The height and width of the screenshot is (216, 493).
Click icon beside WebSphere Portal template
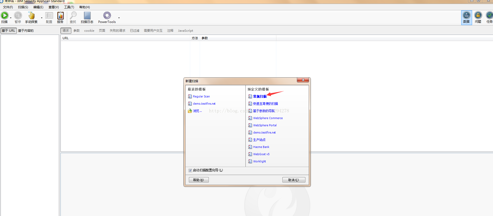tap(250, 125)
